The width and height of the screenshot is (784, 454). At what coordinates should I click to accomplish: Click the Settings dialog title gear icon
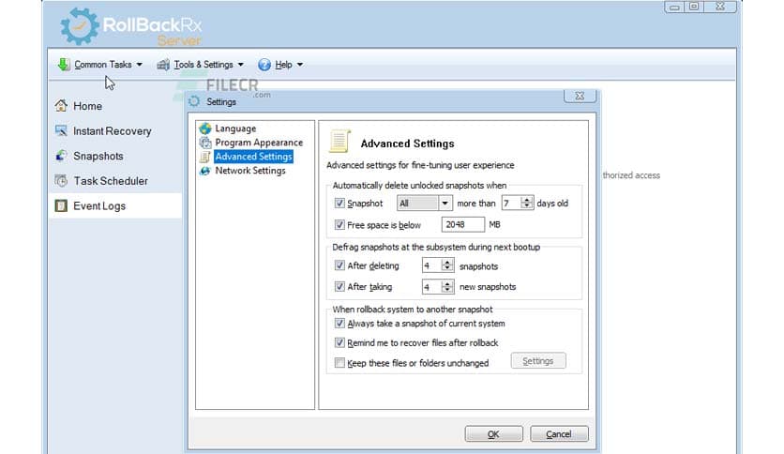coord(194,101)
